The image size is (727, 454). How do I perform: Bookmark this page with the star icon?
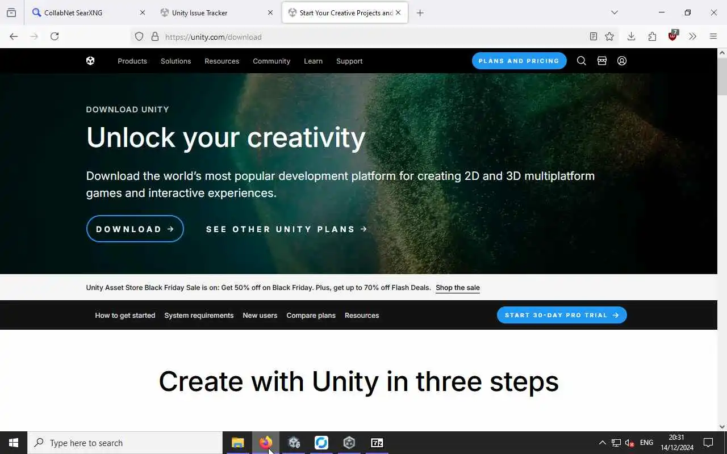pyautogui.click(x=609, y=36)
